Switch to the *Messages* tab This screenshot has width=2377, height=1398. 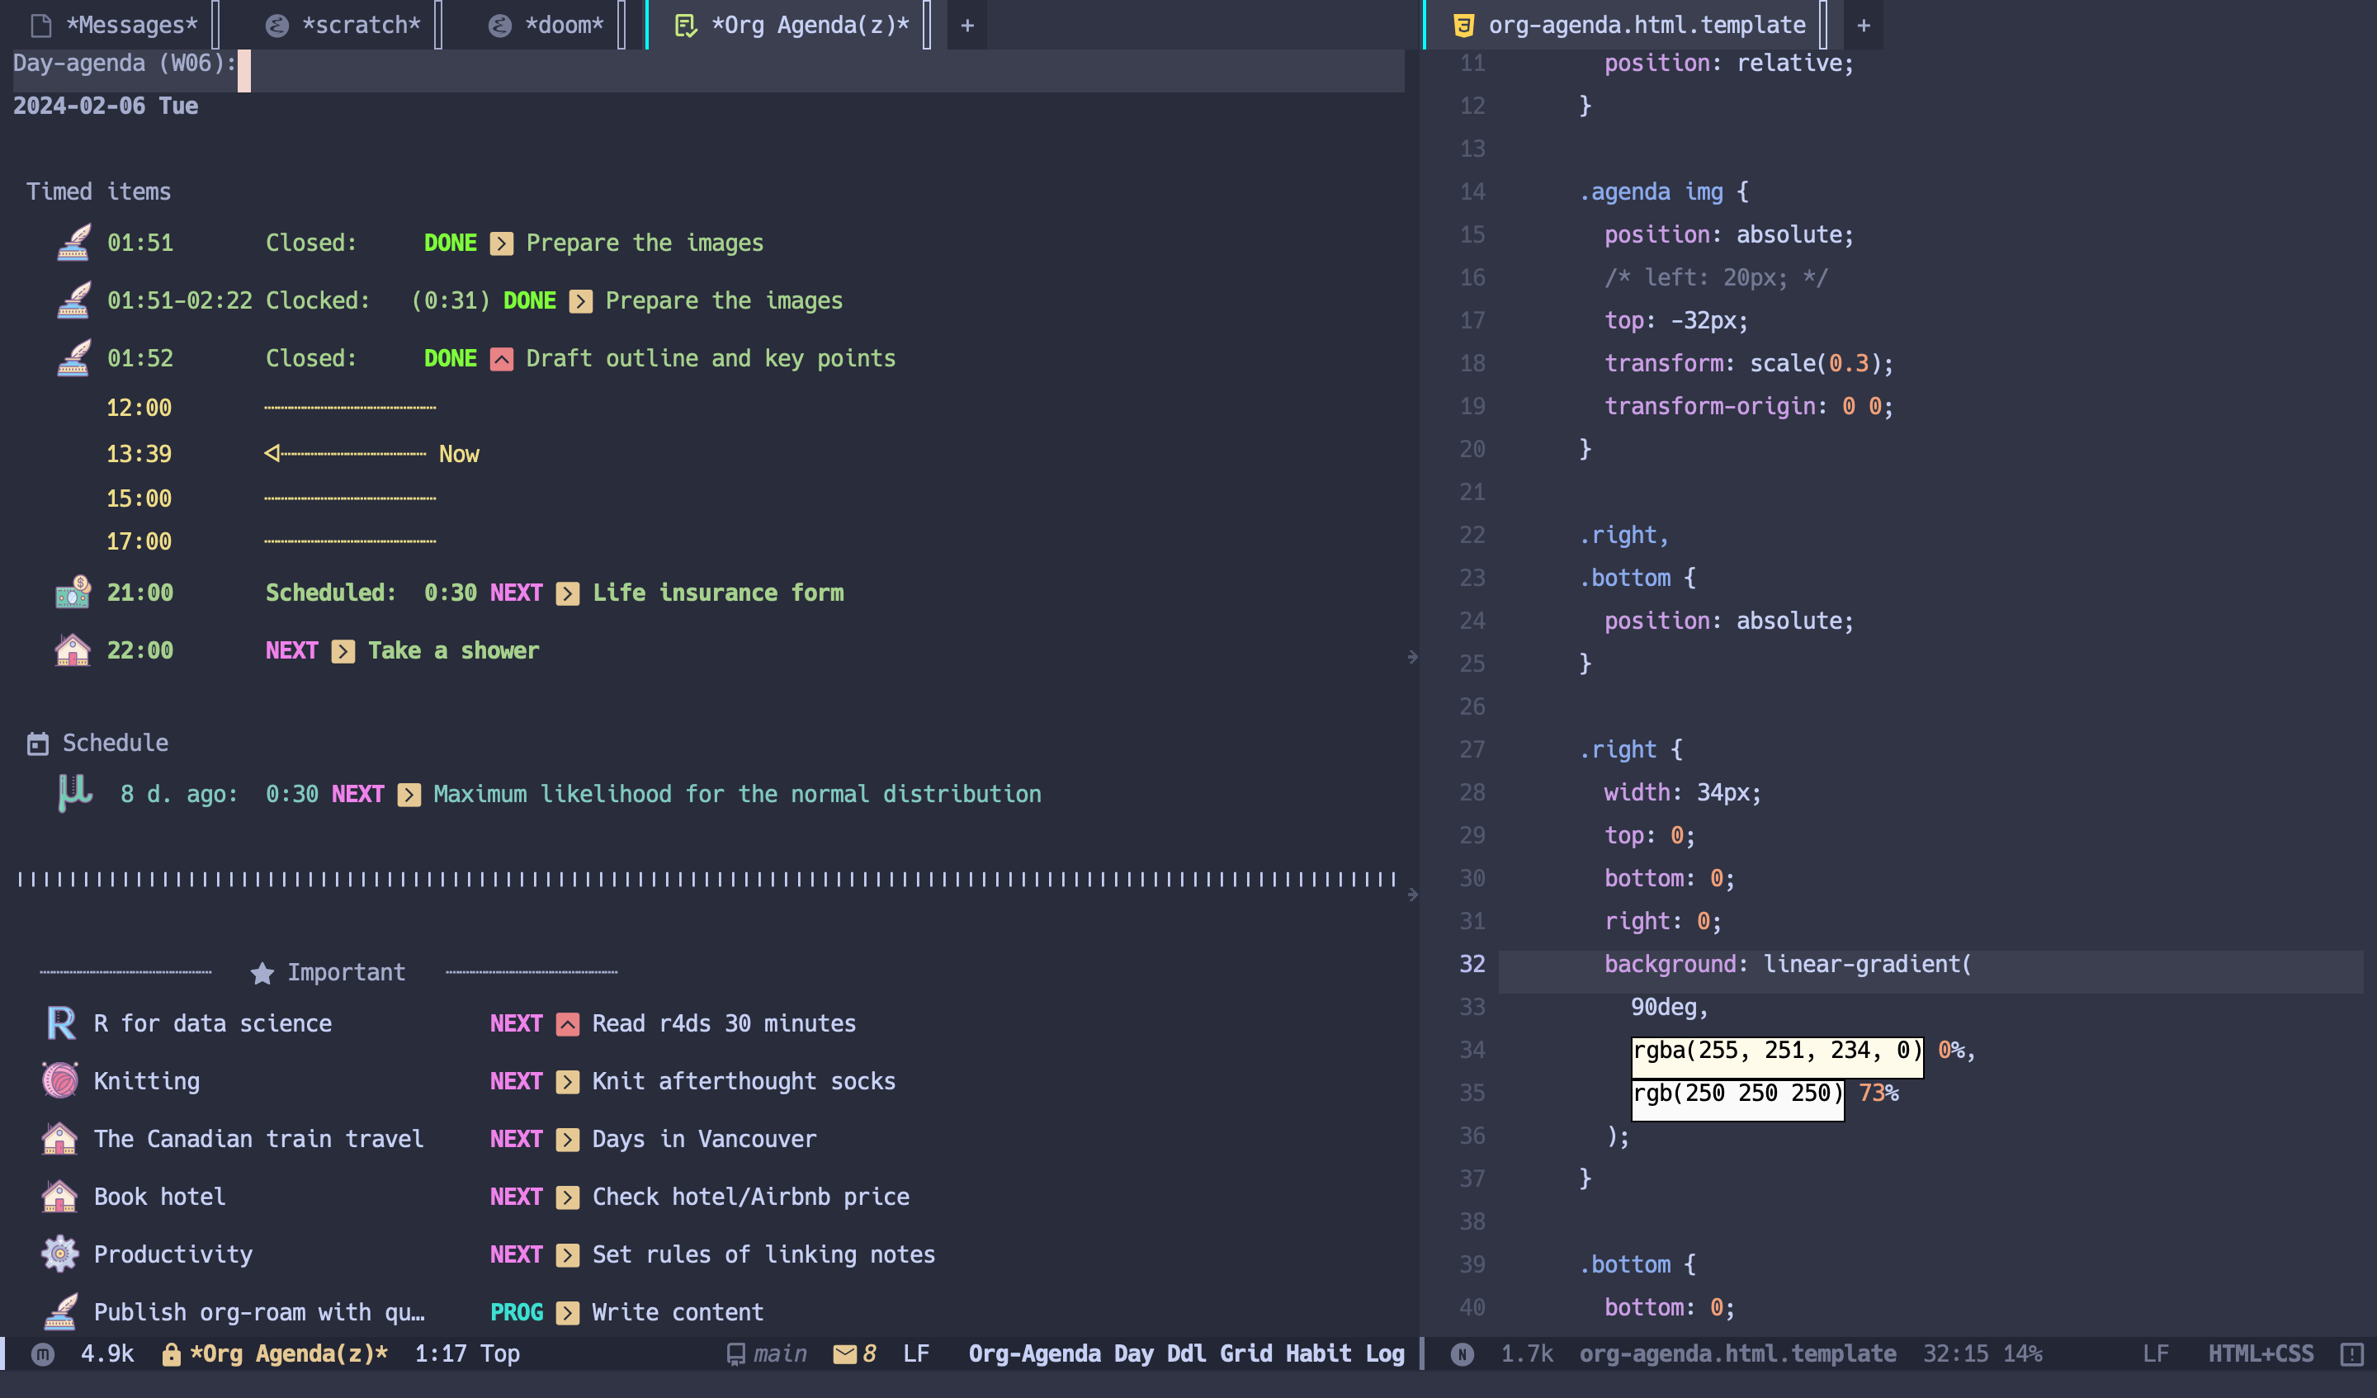(131, 26)
